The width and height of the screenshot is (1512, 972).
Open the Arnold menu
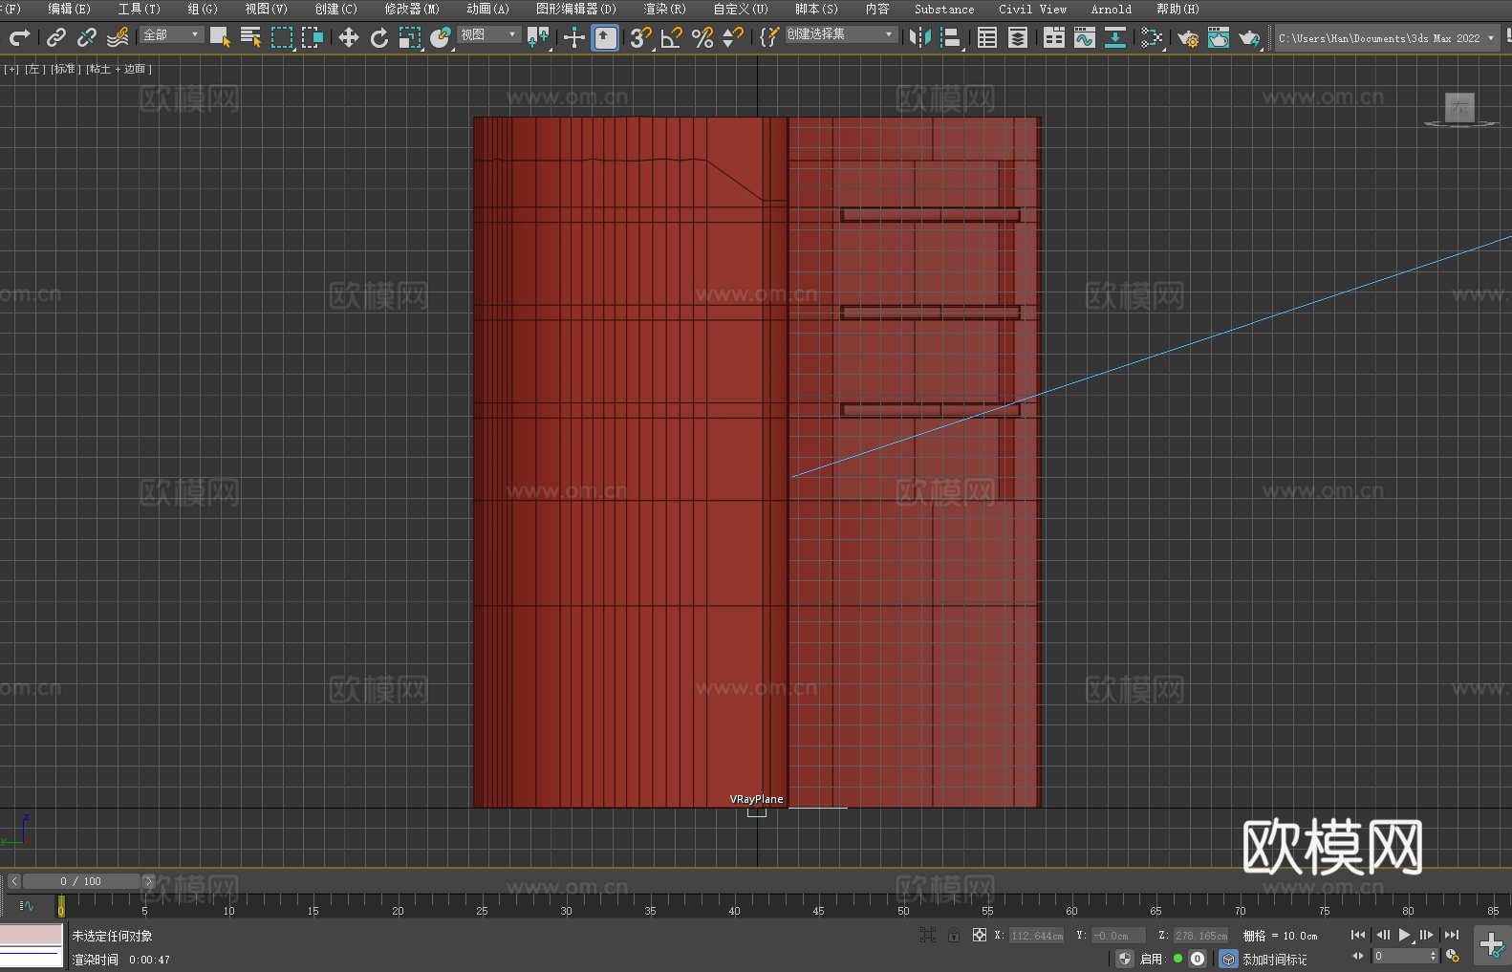point(1112,9)
